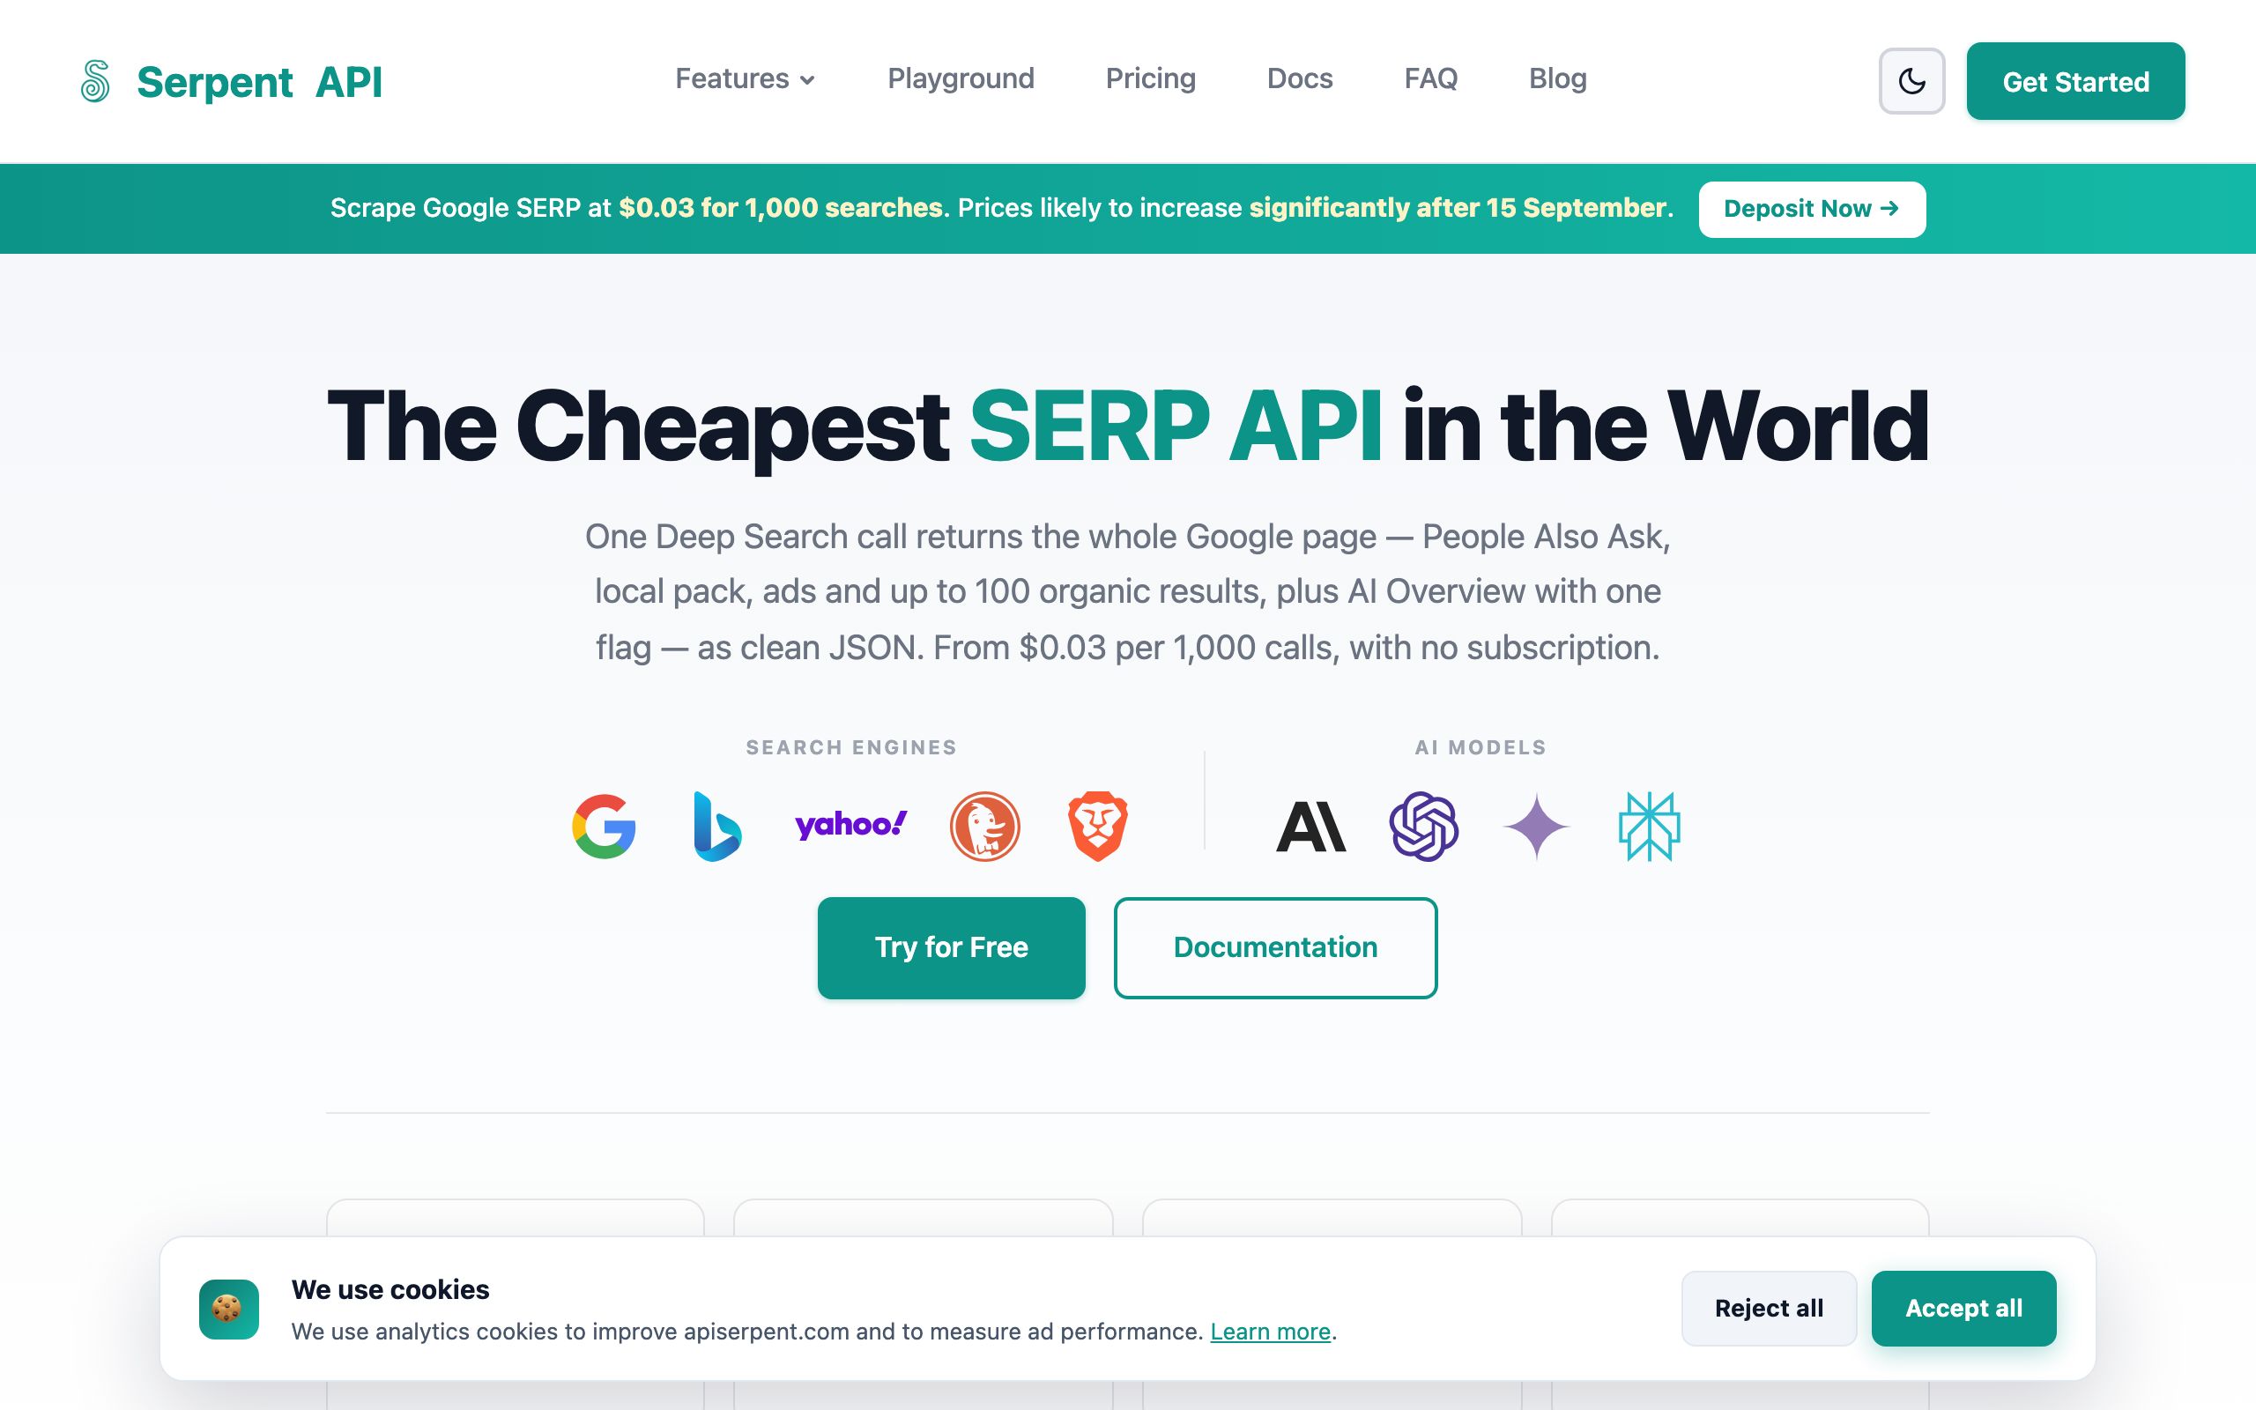Image resolution: width=2256 pixels, height=1410 pixels.
Task: Click the Brave lion icon
Action: (1097, 827)
